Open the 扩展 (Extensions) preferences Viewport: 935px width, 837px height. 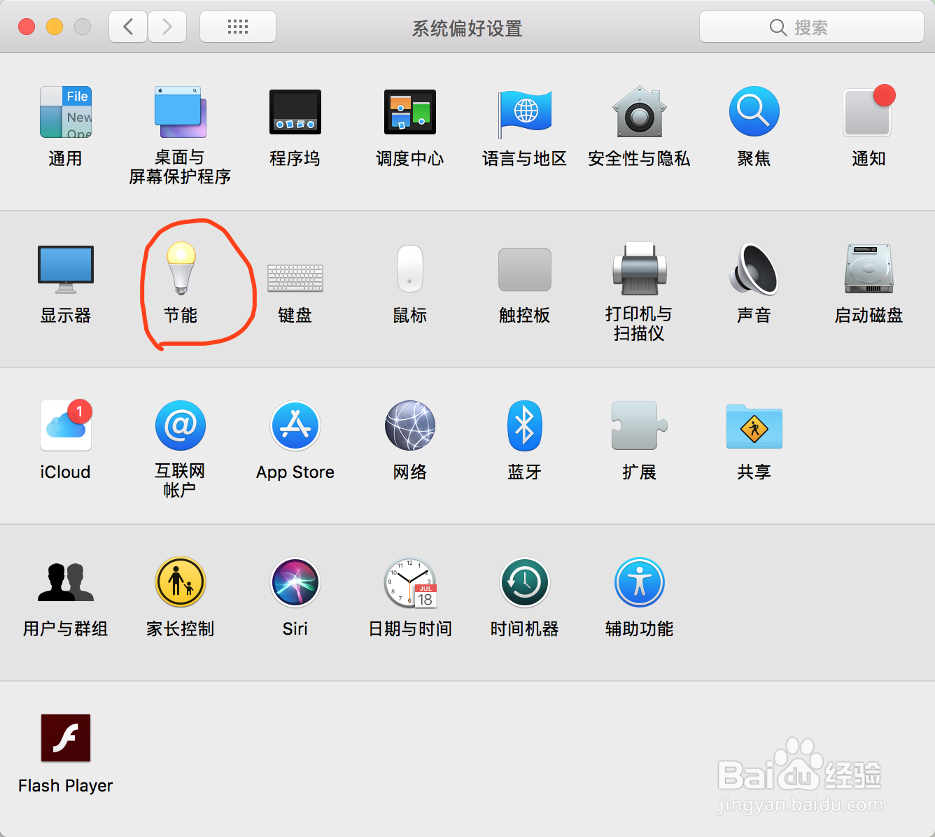coord(640,425)
